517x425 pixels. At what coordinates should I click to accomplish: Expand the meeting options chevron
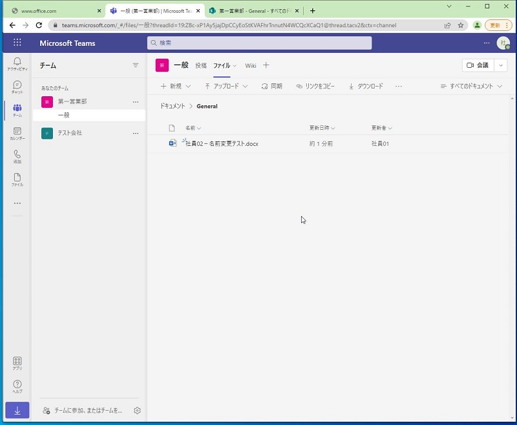pyautogui.click(x=500, y=65)
